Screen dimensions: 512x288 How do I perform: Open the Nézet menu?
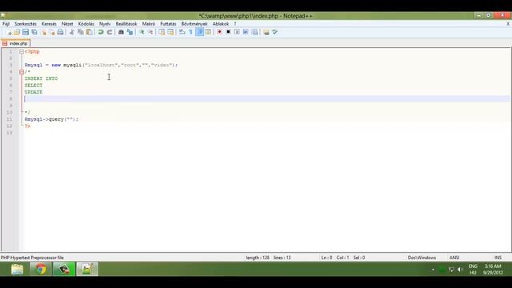pyautogui.click(x=67, y=24)
